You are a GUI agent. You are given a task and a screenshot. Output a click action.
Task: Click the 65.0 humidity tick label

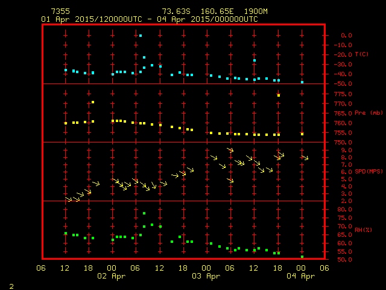tap(344, 235)
